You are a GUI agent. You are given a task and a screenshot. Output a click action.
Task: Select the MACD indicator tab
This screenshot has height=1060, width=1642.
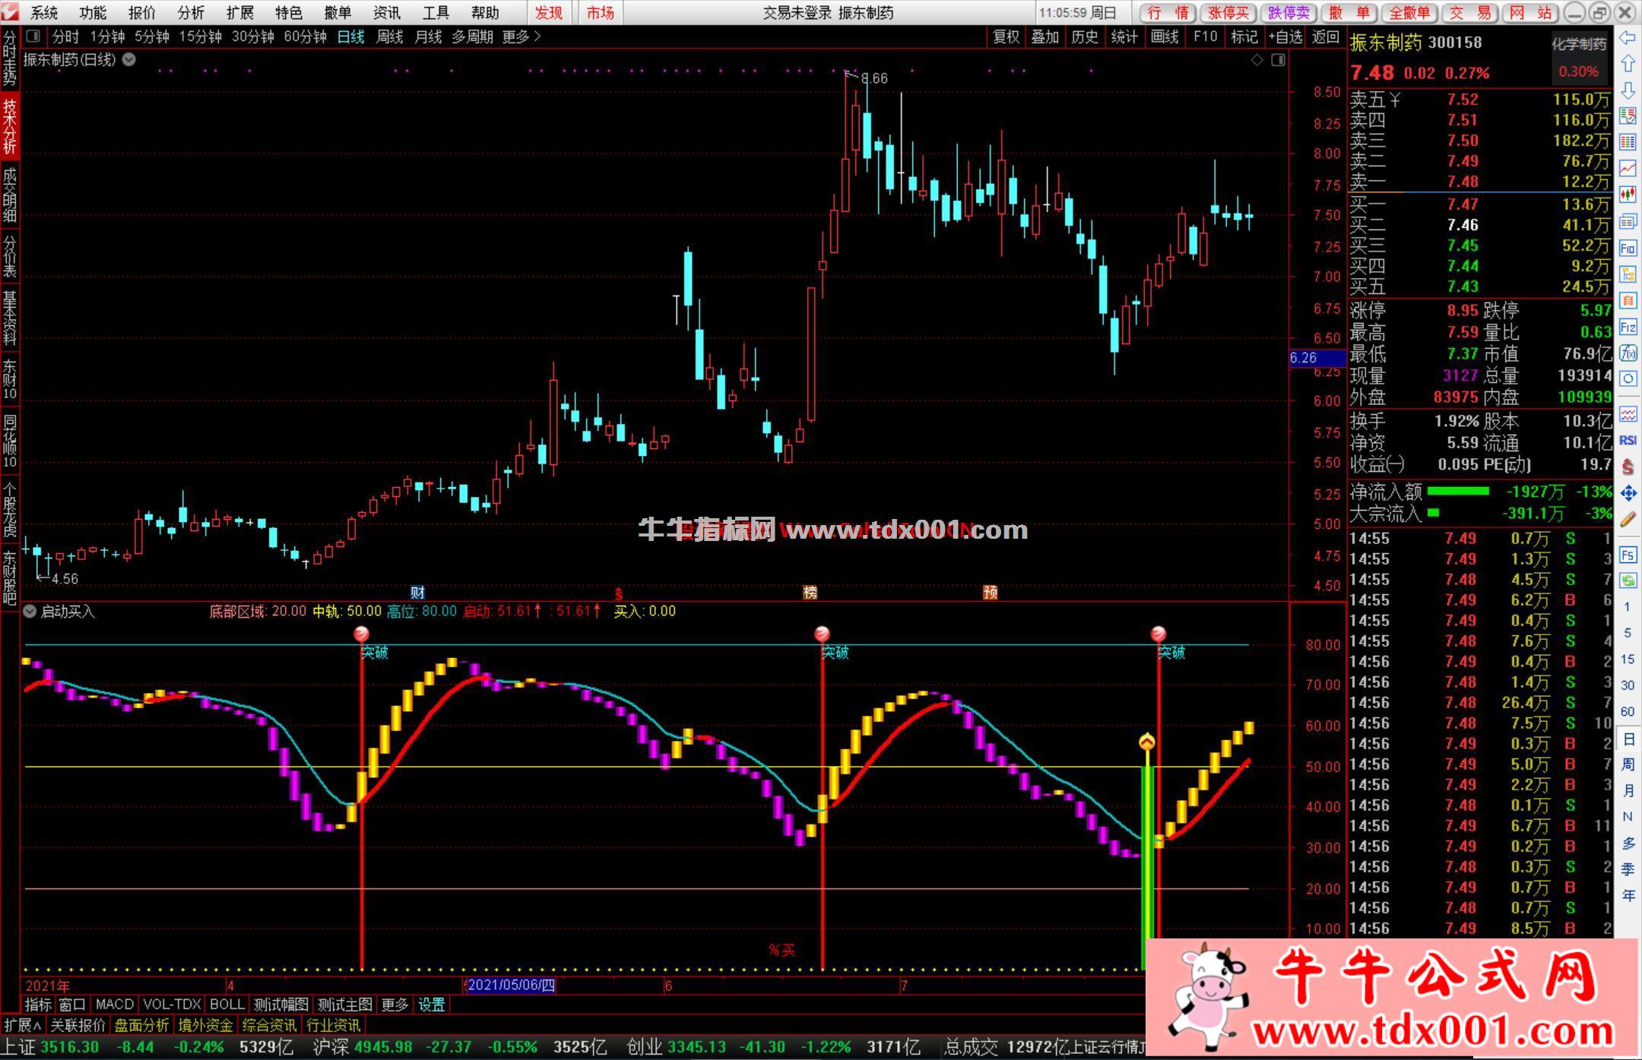[x=115, y=1005]
